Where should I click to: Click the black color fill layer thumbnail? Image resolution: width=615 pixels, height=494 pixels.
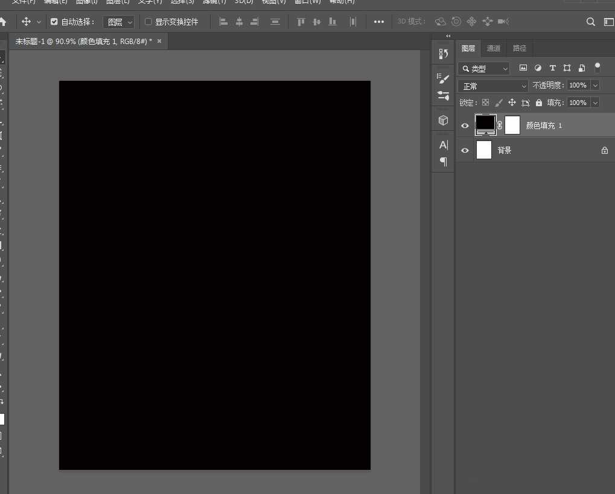pyautogui.click(x=485, y=125)
